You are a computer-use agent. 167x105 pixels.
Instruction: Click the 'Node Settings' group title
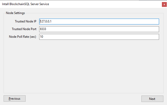[x=15, y=13]
